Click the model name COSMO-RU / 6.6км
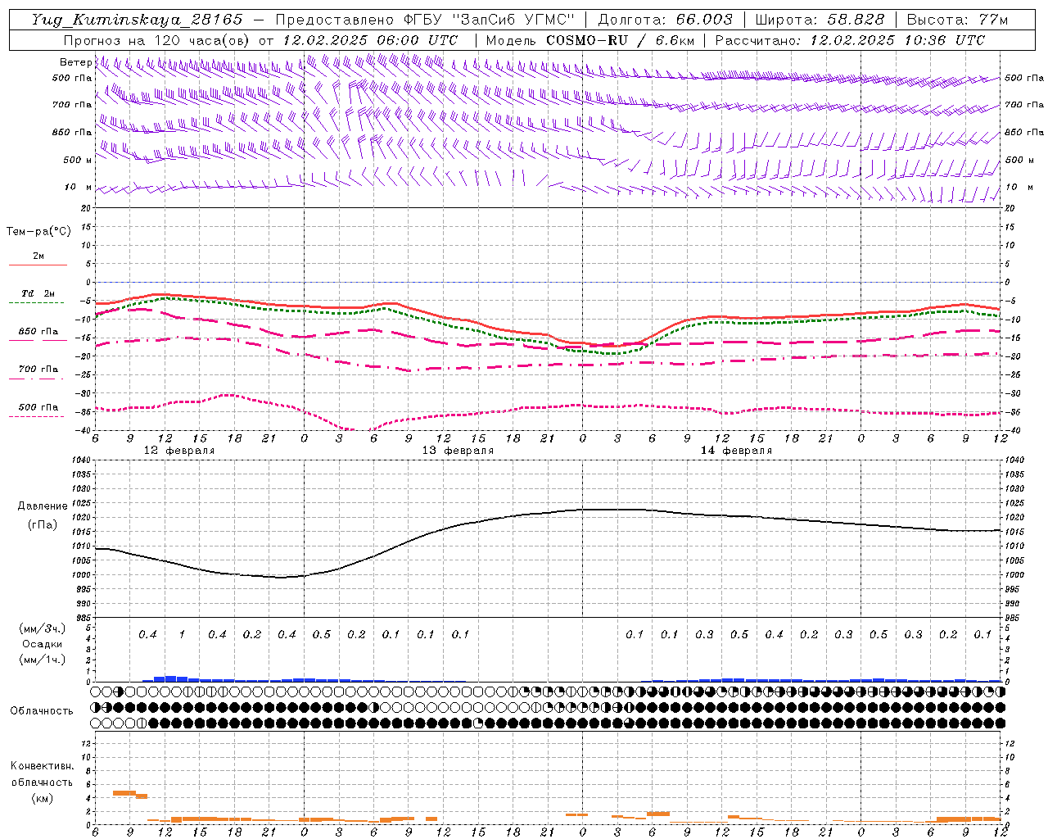 pyautogui.click(x=621, y=40)
